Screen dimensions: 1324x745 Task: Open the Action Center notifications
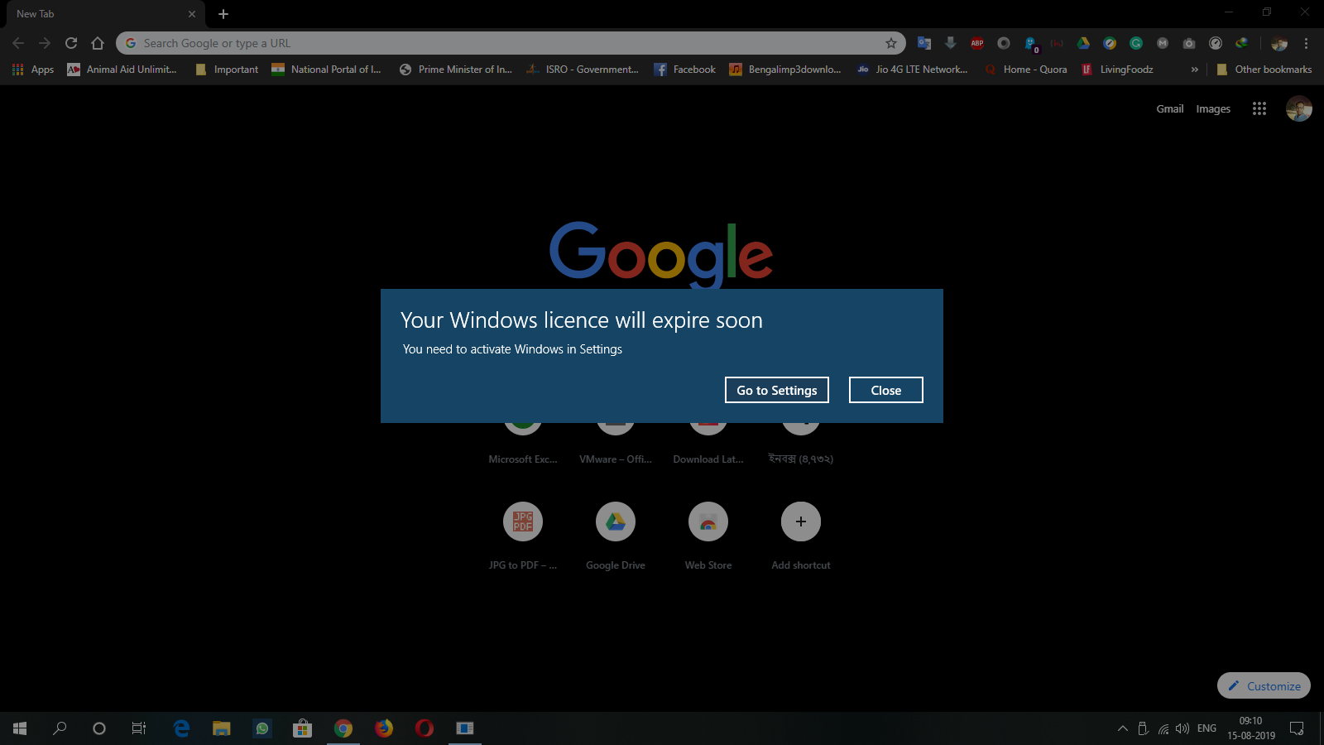click(1297, 728)
